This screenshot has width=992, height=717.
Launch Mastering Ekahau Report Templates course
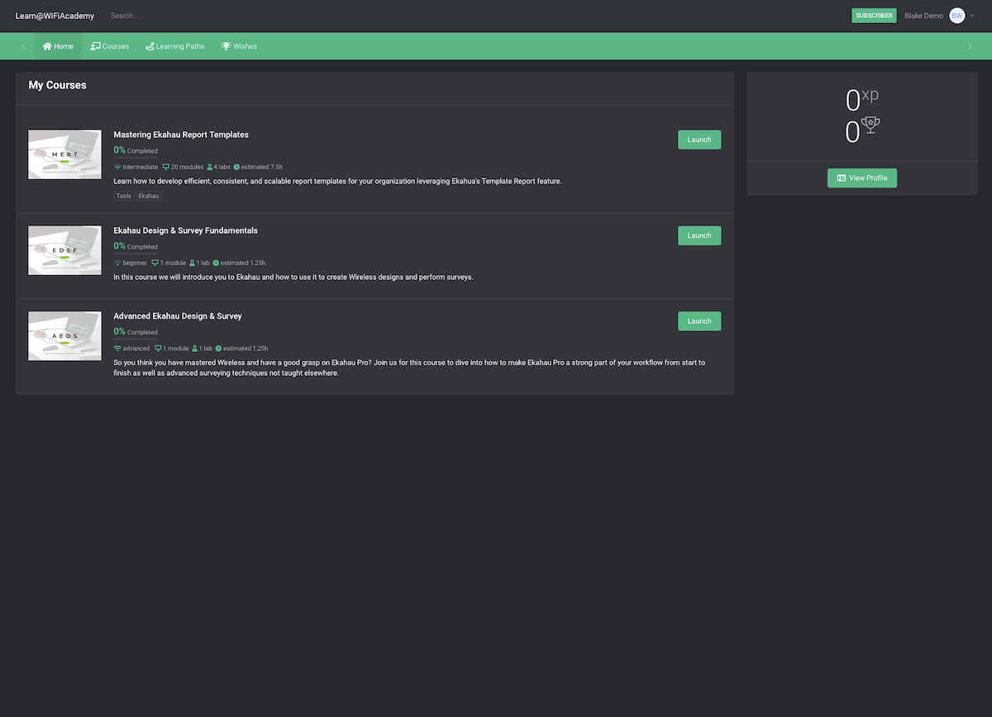699,140
